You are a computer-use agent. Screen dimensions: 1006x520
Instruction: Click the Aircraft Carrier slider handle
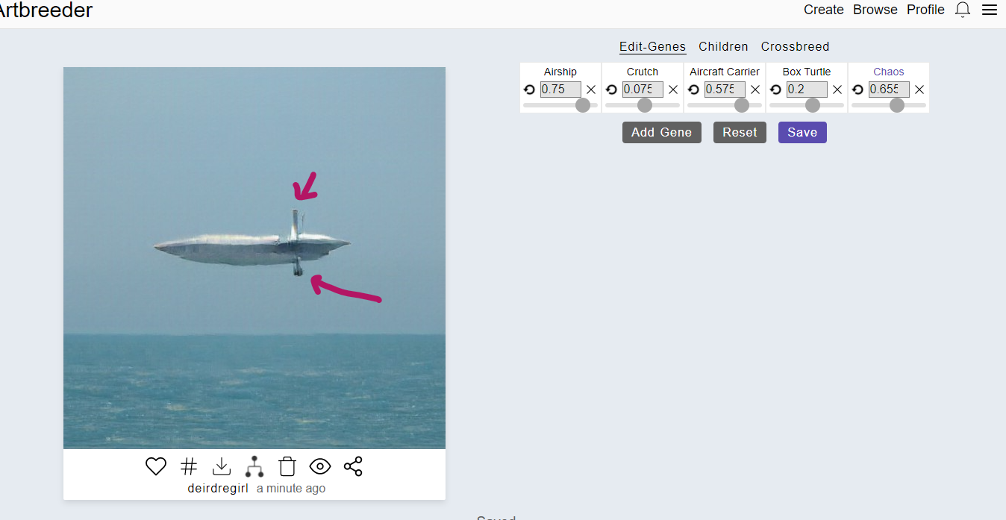coord(742,105)
